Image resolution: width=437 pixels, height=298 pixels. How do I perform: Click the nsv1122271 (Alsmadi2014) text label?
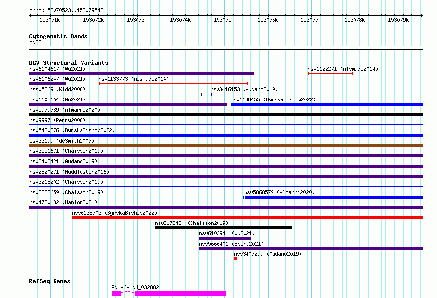click(x=343, y=69)
